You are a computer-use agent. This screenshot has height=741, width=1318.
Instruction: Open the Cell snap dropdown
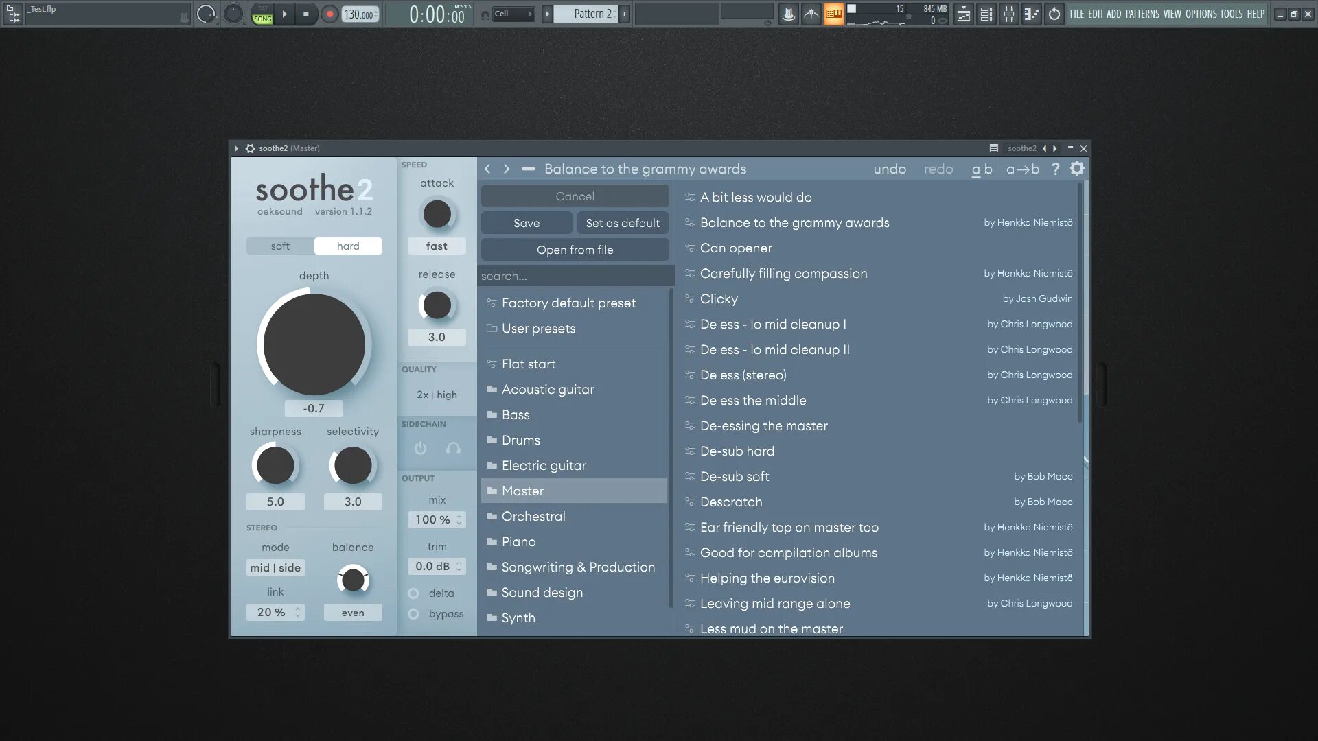click(513, 14)
